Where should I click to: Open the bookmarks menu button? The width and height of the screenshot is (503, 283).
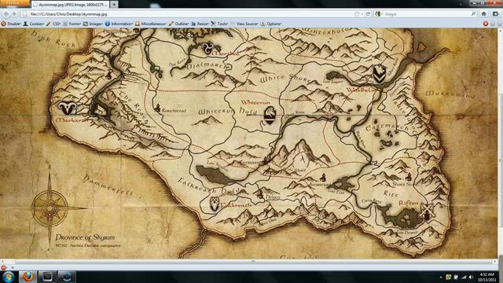pos(496,14)
